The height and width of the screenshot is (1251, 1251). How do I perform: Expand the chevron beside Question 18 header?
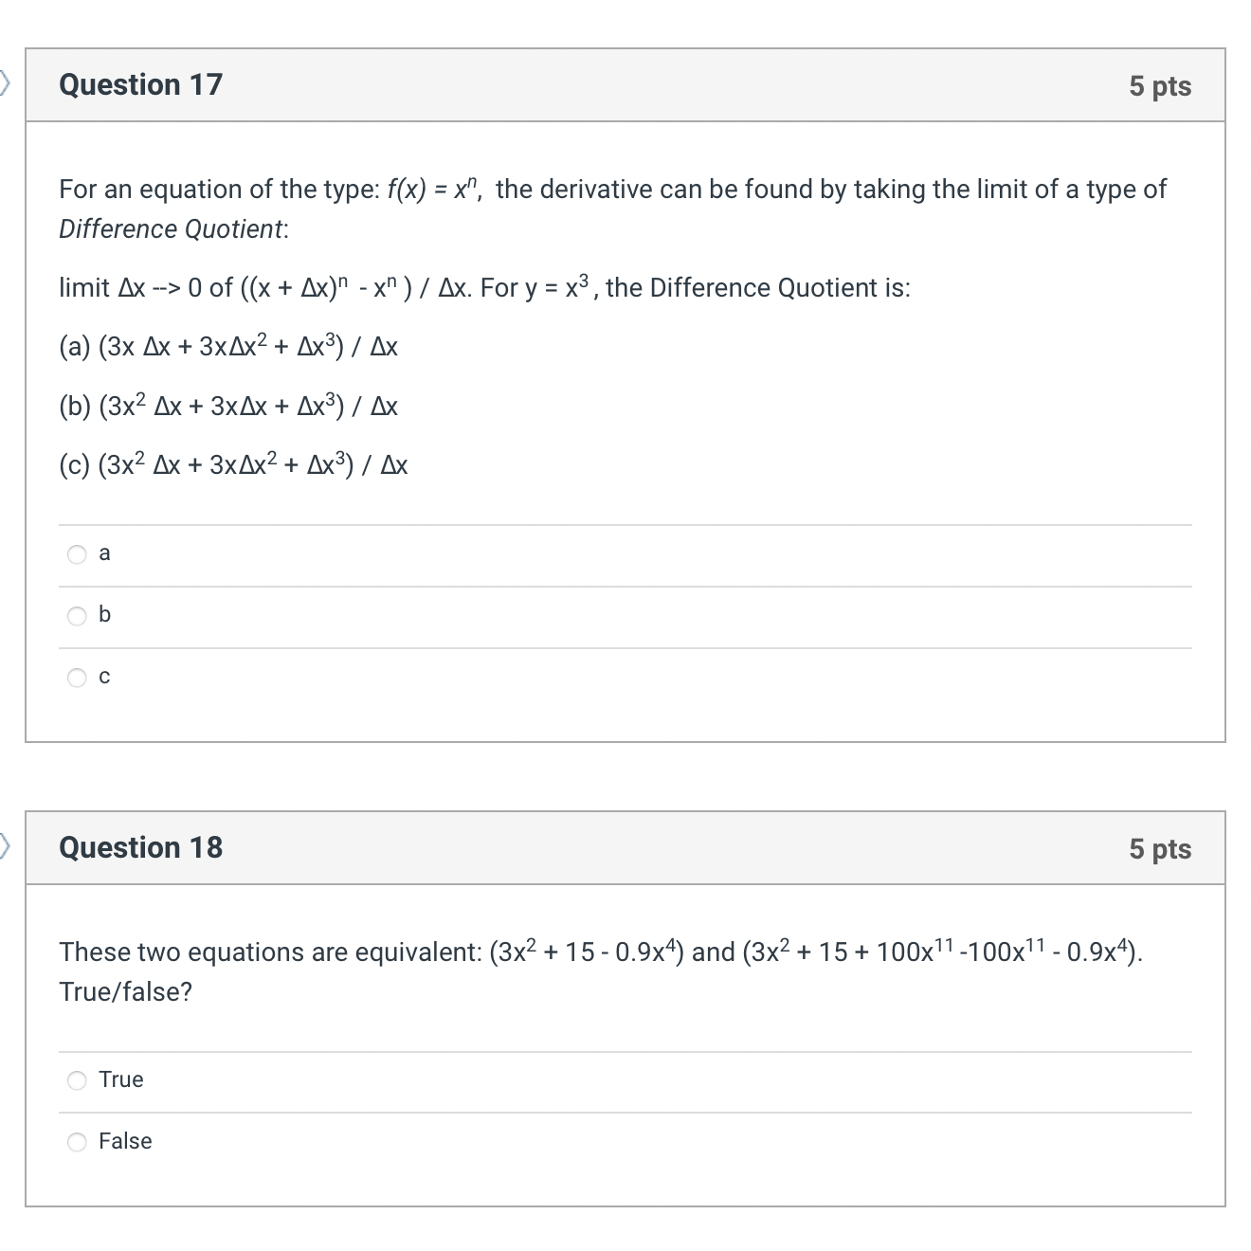[4, 846]
